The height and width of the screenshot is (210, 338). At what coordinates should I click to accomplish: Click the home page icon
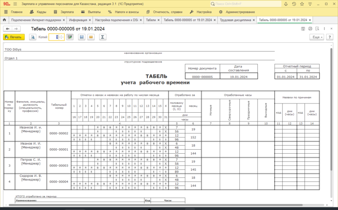(5, 20)
